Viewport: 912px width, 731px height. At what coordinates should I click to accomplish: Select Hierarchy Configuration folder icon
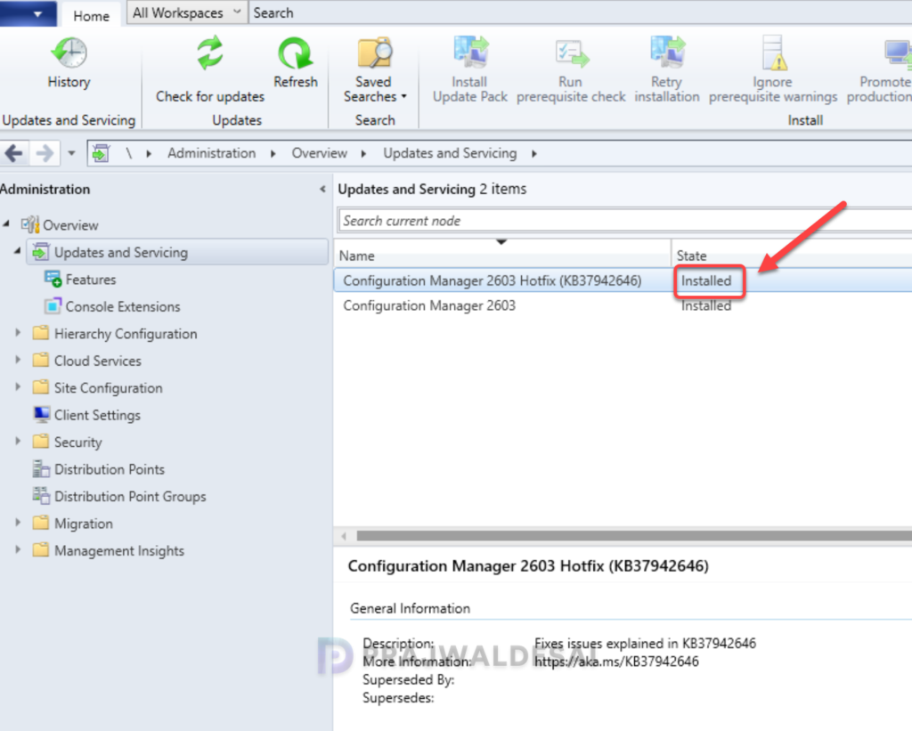pos(41,333)
